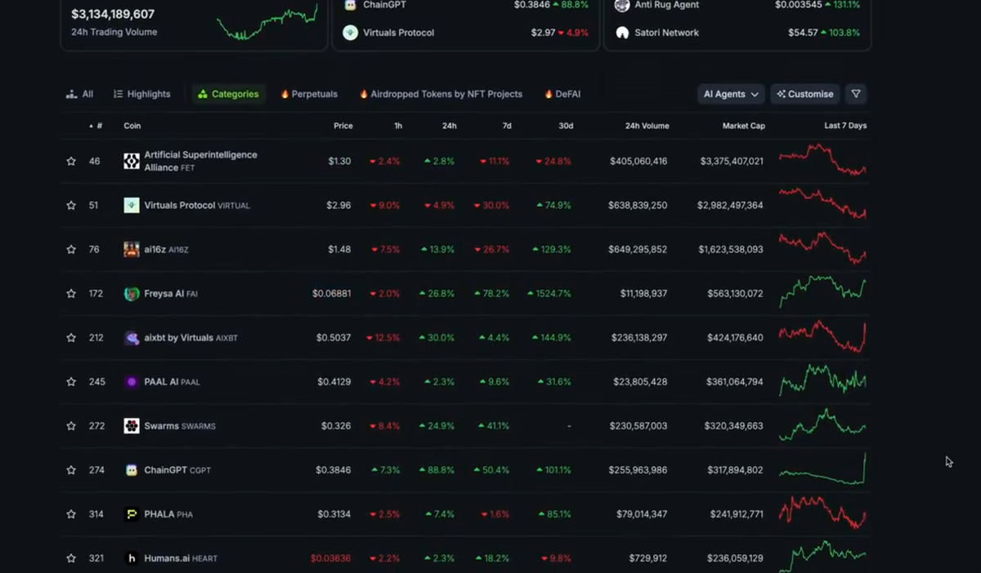Click PAAL AI 24h volume $23,805,428
This screenshot has height=573, width=981.
(638, 382)
